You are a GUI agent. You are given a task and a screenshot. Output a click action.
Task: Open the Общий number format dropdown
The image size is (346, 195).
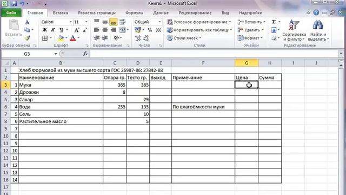pos(159,22)
